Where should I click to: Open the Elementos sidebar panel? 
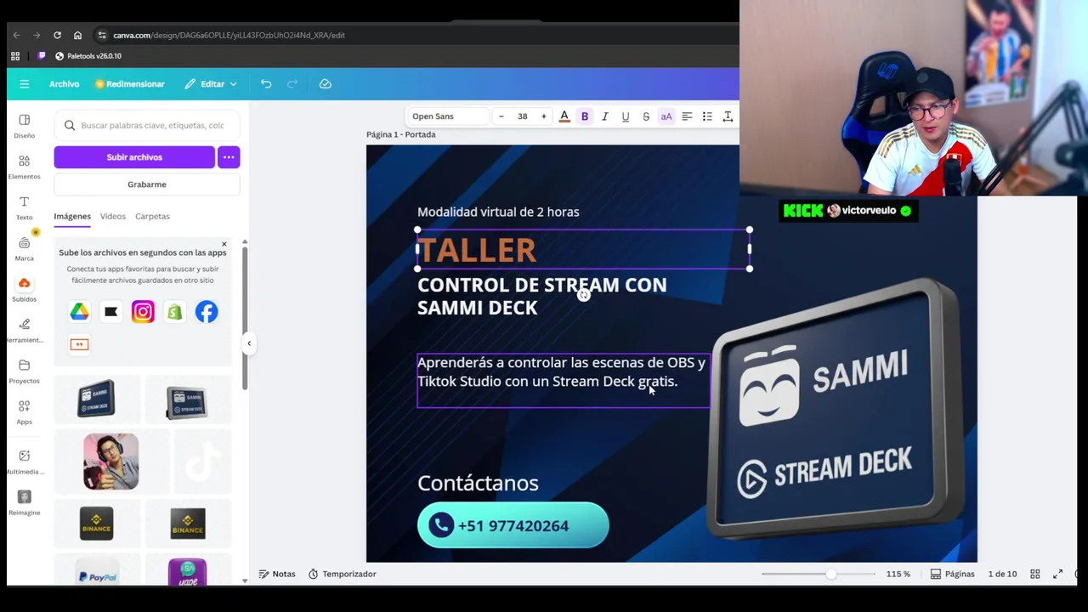click(x=24, y=167)
